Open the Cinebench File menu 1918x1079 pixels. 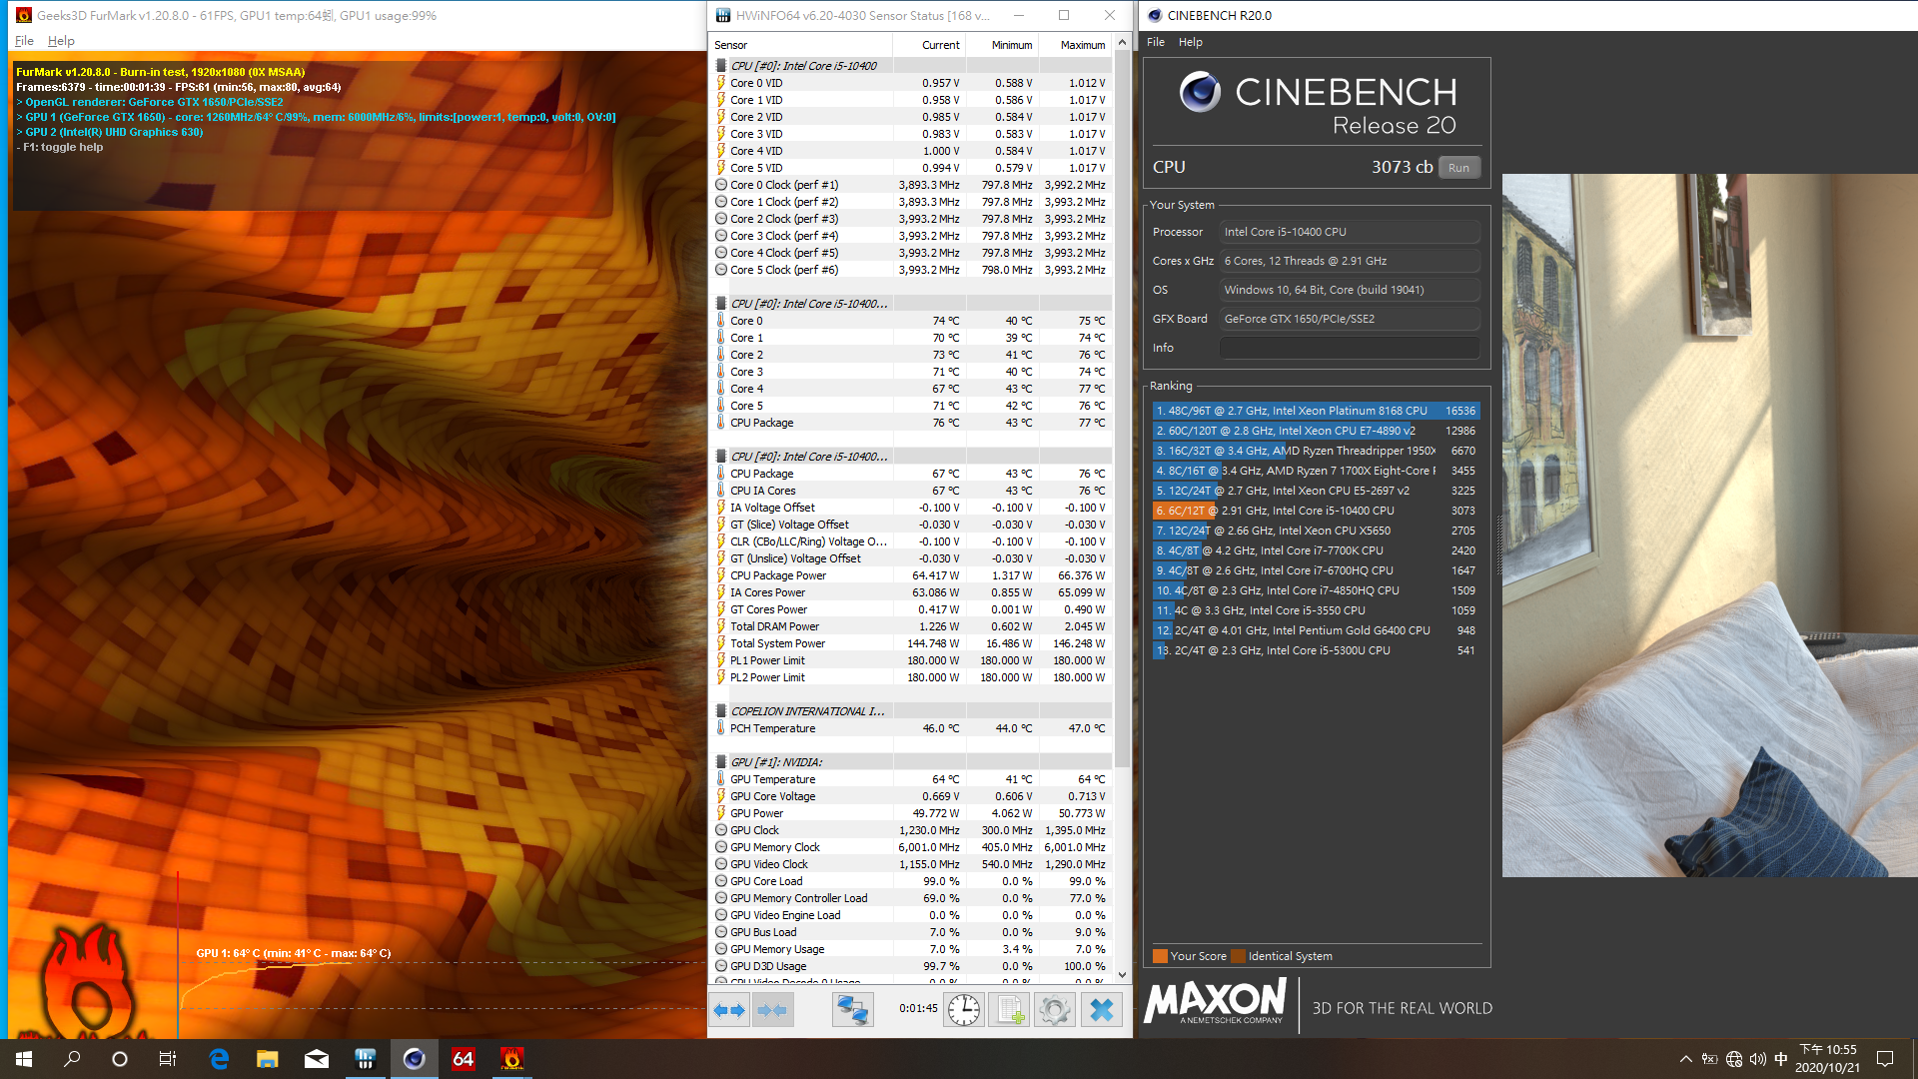[x=1156, y=42]
